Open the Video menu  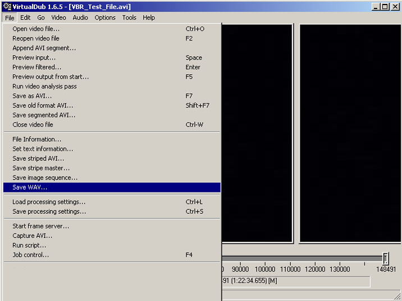click(x=58, y=17)
